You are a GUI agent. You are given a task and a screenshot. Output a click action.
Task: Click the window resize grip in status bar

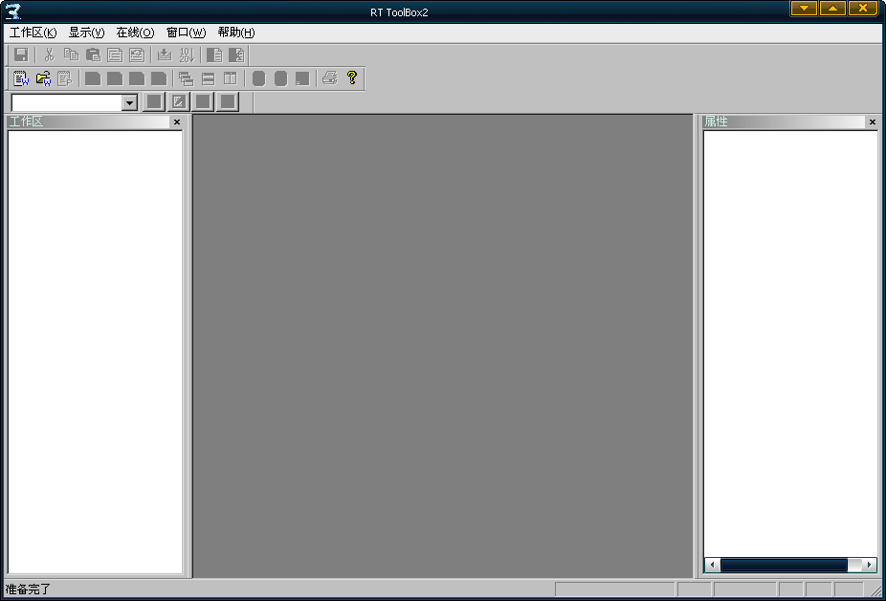point(875,590)
